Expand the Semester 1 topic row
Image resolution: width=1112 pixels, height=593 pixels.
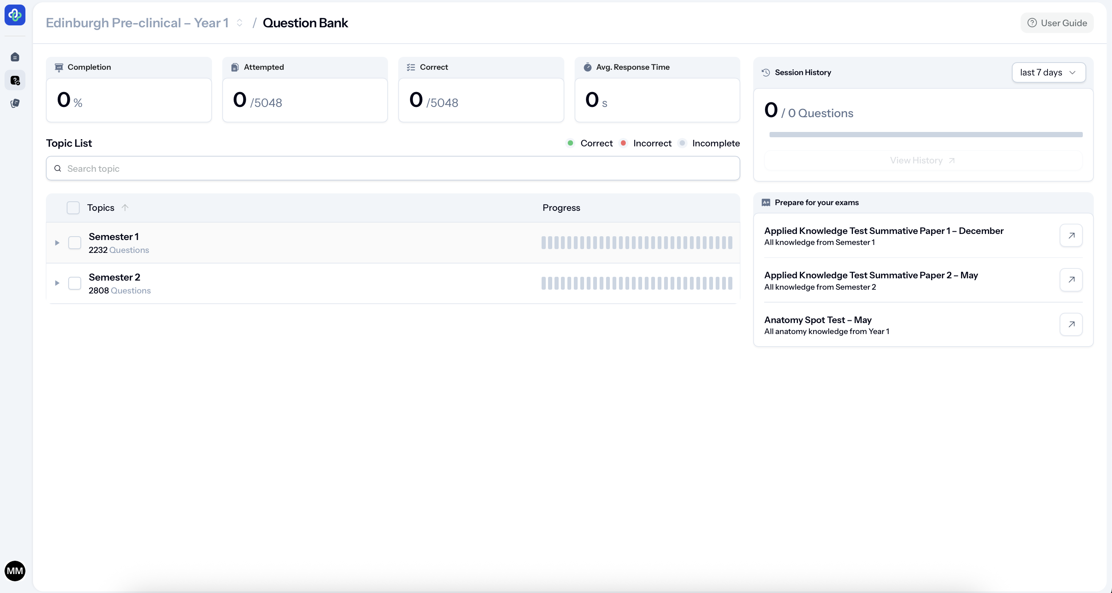click(57, 243)
